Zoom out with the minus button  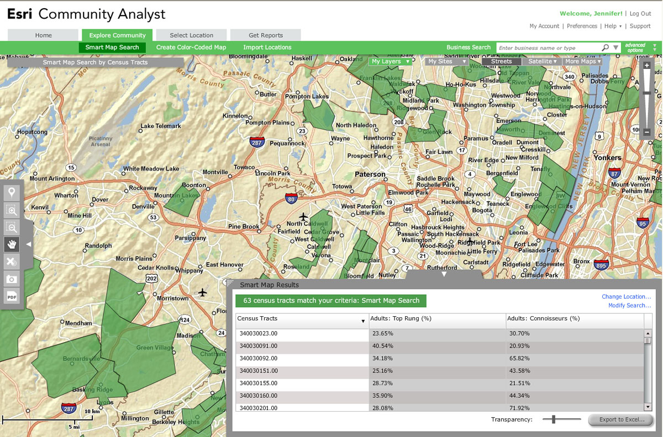647,132
